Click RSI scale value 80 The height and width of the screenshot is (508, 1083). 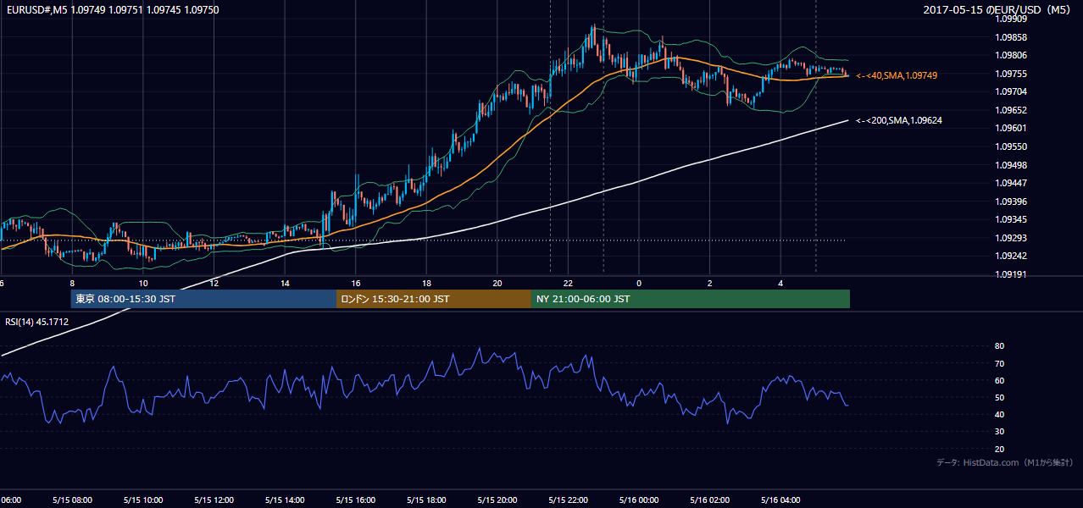pos(999,346)
